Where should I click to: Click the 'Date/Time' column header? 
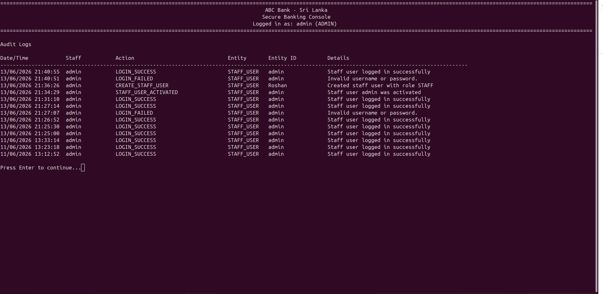point(14,58)
